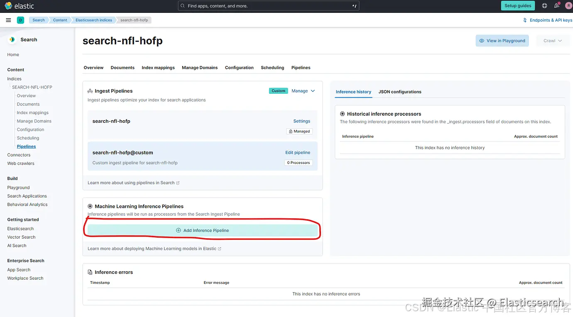The width and height of the screenshot is (573, 317).
Task: Click the search magnifier icon
Action: point(183,6)
